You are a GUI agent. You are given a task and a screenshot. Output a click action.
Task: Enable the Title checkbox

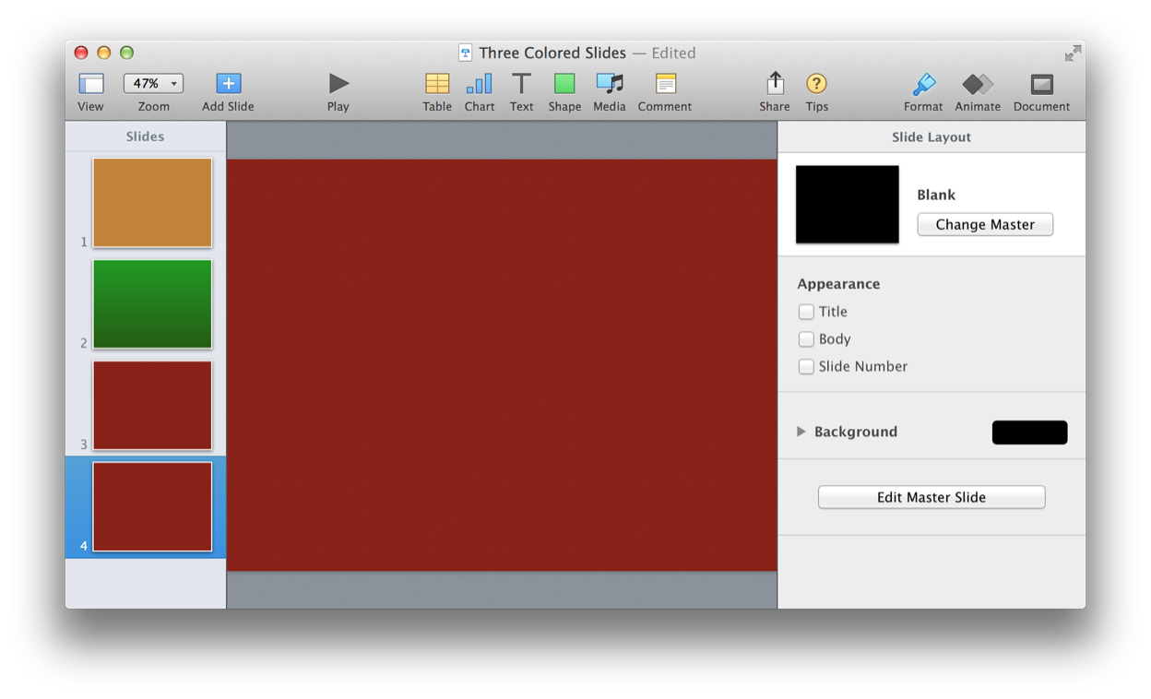806,312
